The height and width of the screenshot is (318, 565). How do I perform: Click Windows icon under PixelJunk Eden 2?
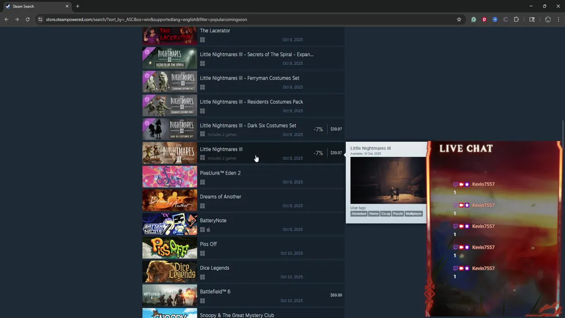[x=202, y=182]
